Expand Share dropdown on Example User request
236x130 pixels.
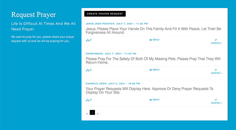coord(216,103)
